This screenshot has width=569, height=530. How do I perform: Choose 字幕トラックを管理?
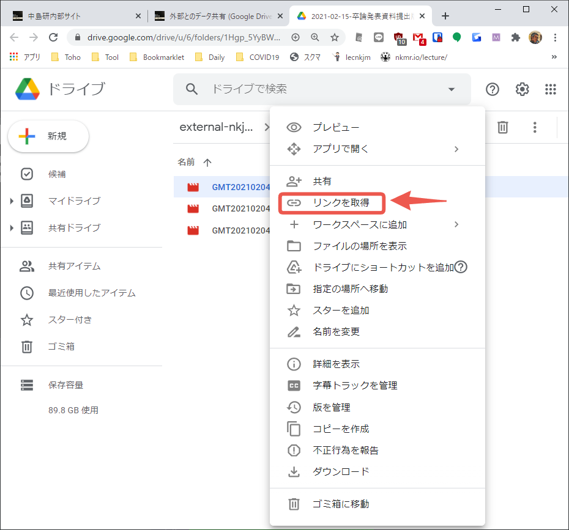click(x=377, y=385)
